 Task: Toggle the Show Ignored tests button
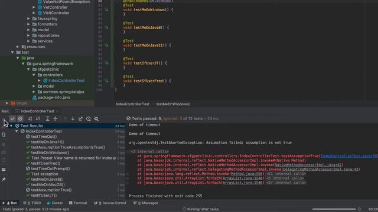pos(20,119)
